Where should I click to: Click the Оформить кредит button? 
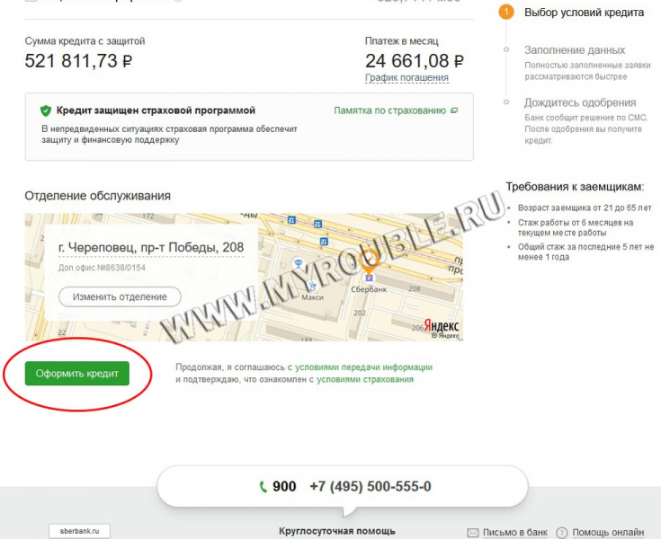[77, 373]
